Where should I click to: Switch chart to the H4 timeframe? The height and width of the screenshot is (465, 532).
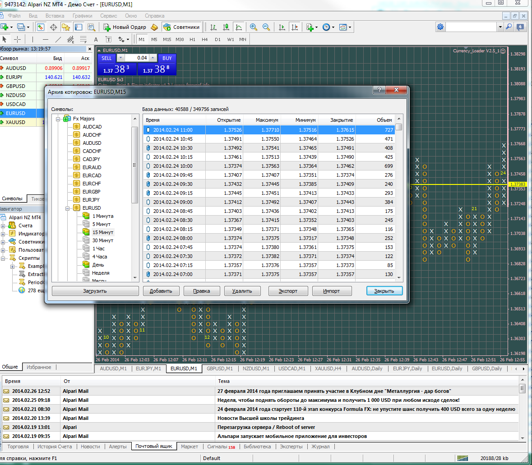pyautogui.click(x=204, y=39)
